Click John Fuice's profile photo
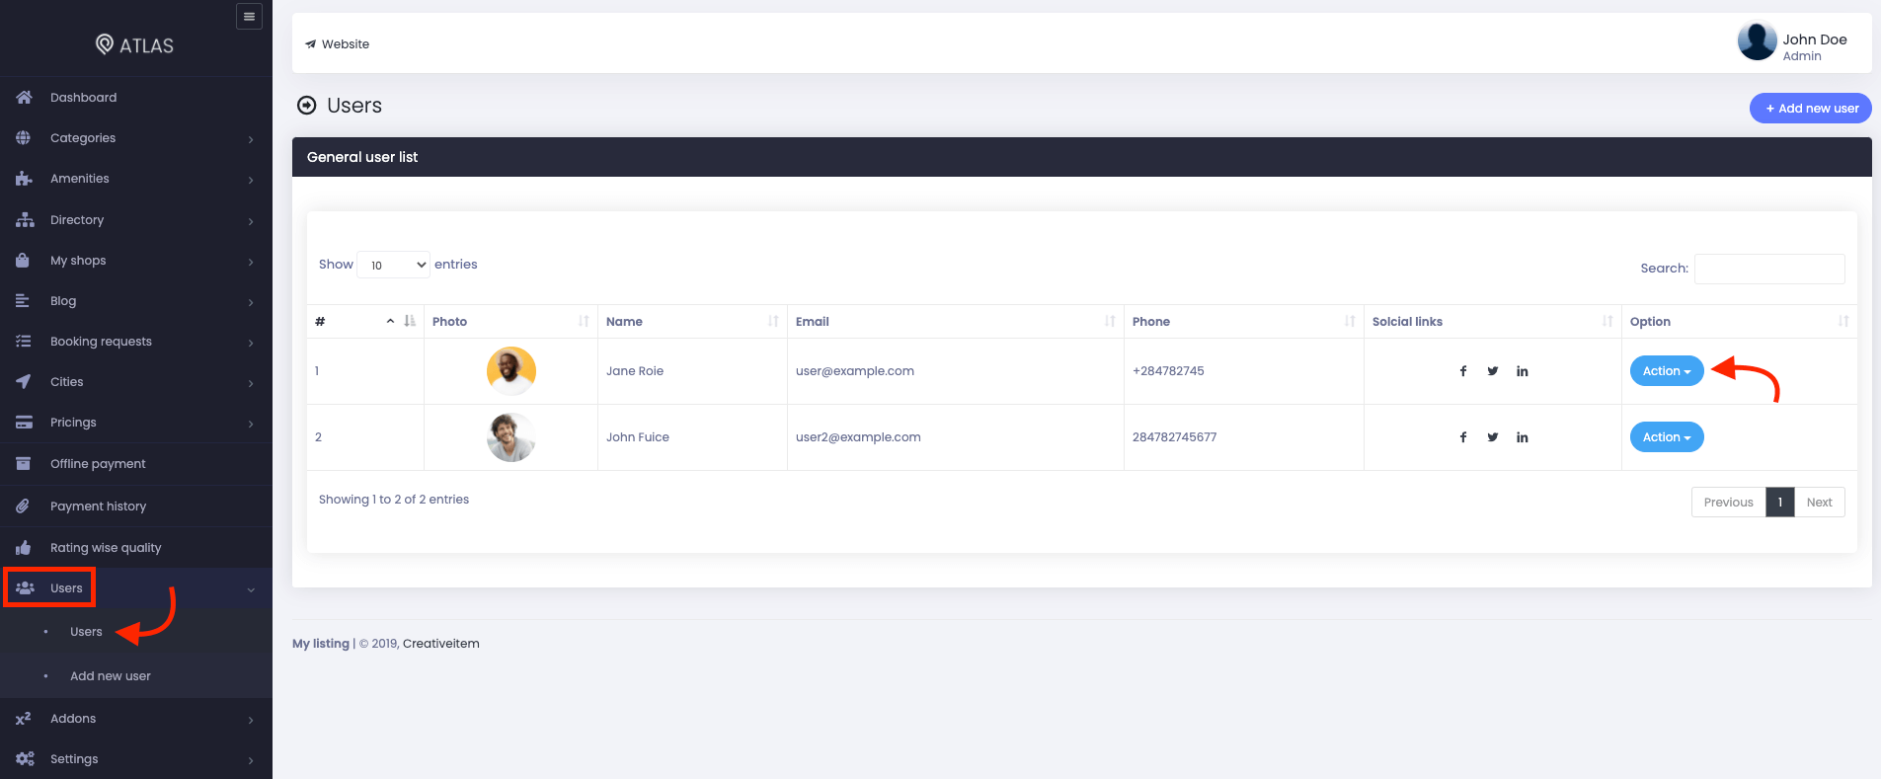Image resolution: width=1881 pixels, height=779 pixels. (511, 437)
